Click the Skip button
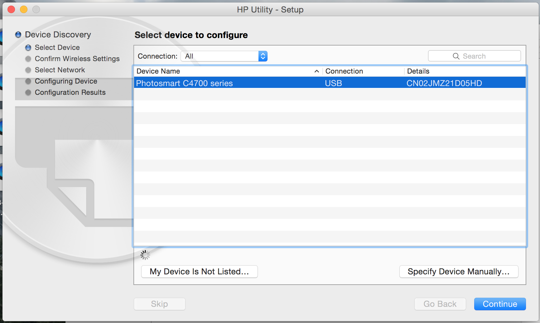This screenshot has width=540, height=323. point(159,304)
